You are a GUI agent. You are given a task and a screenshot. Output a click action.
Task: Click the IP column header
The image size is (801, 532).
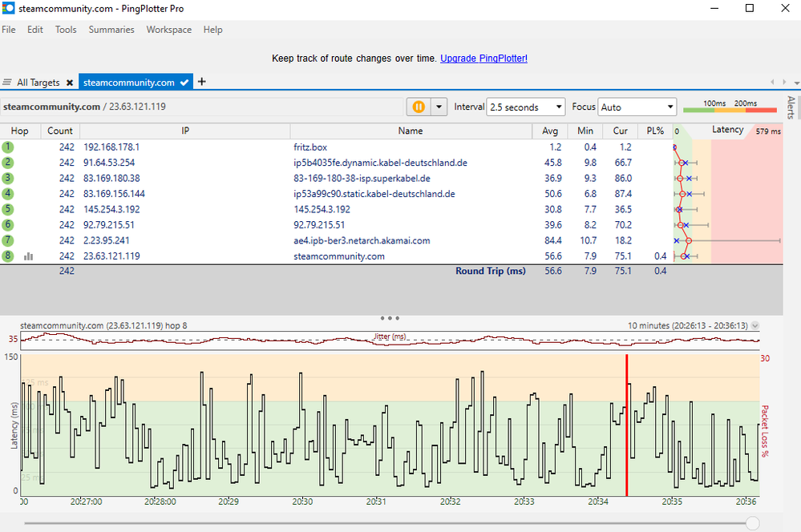(x=185, y=131)
